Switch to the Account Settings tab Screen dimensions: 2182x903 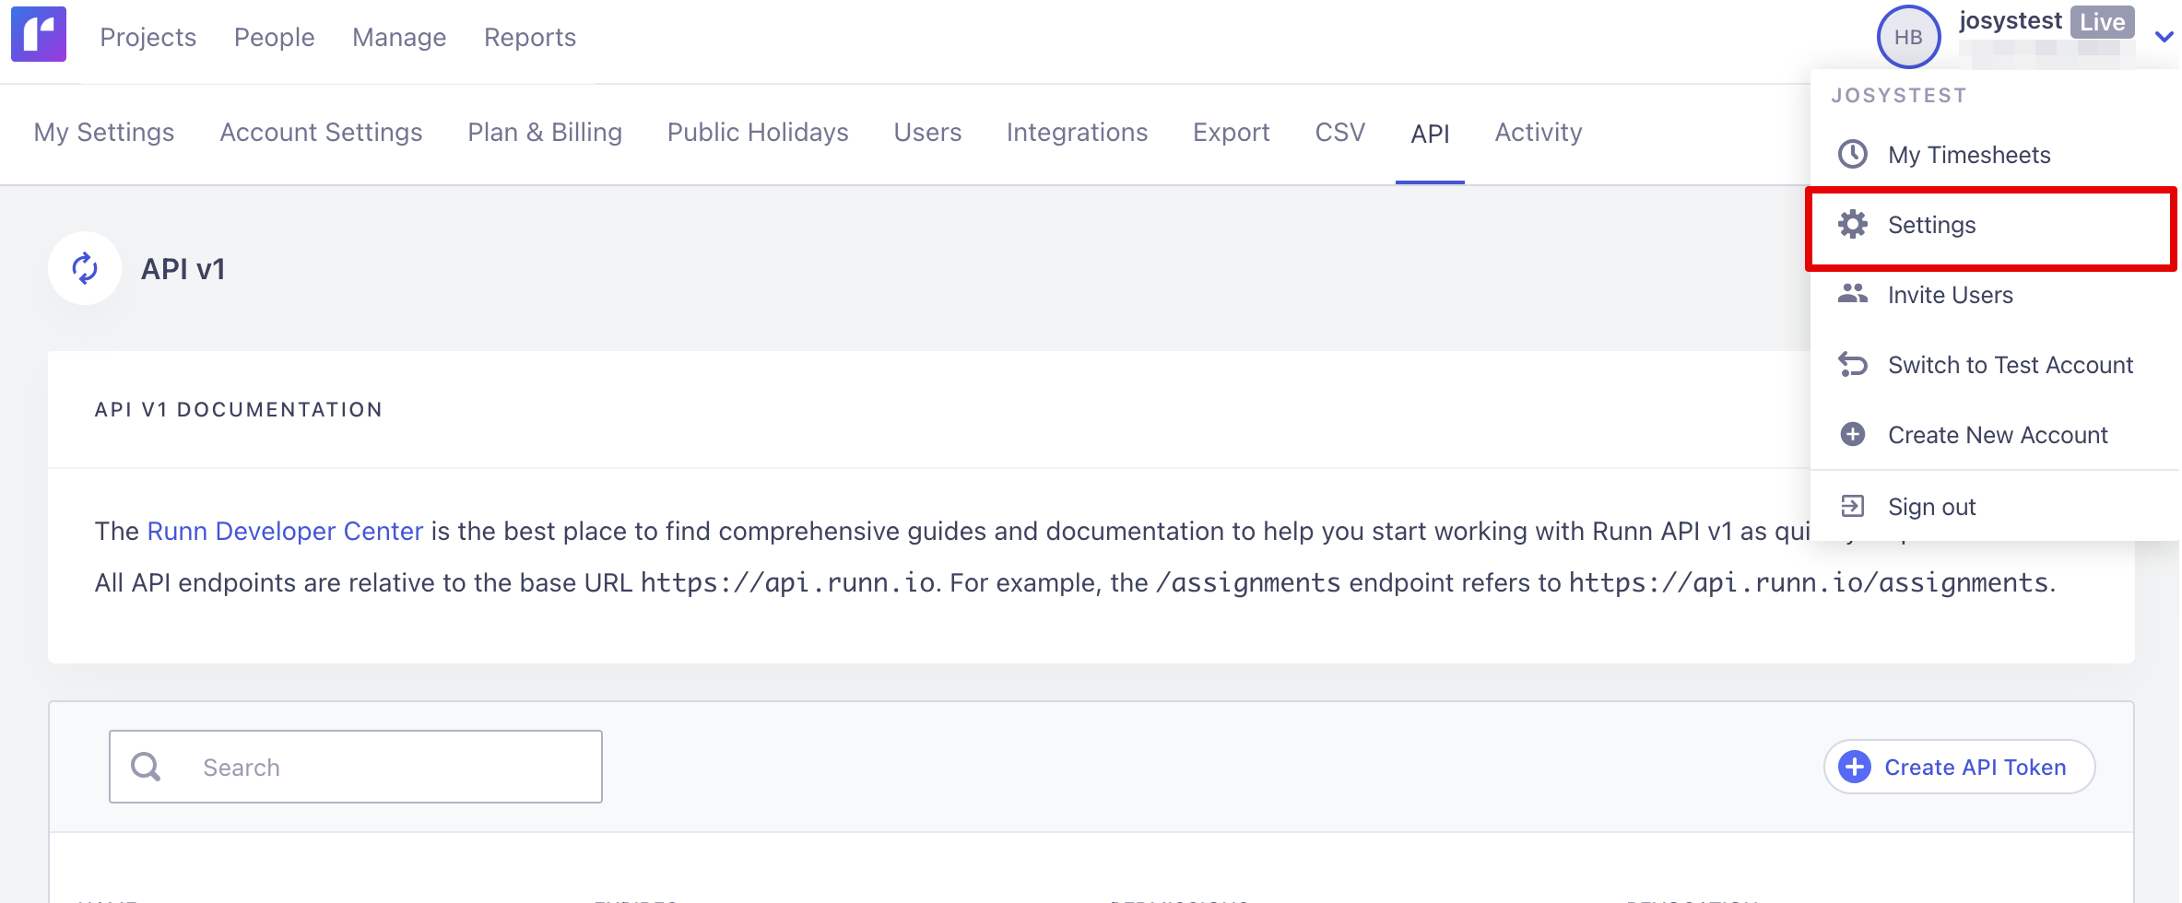[x=320, y=133]
